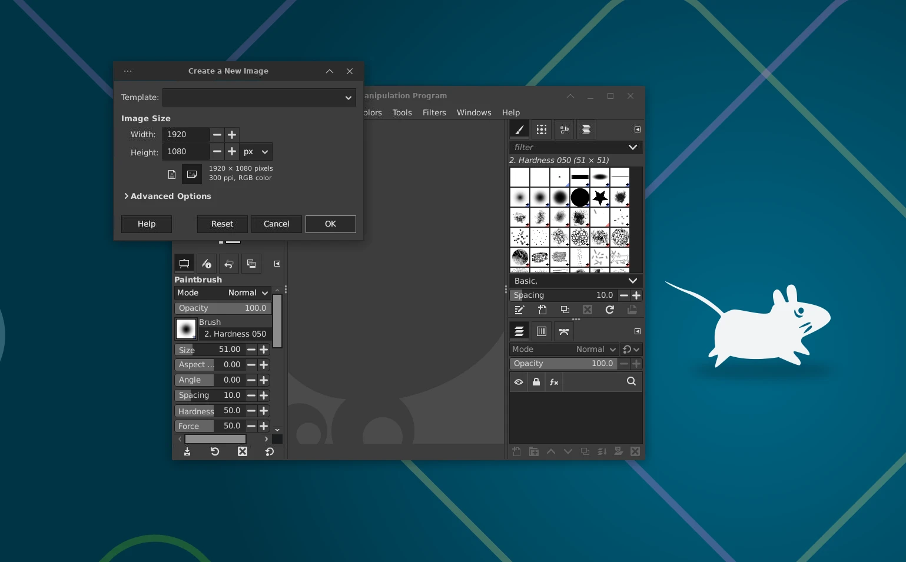
Task: Expand Advanced Options section
Action: 167,196
